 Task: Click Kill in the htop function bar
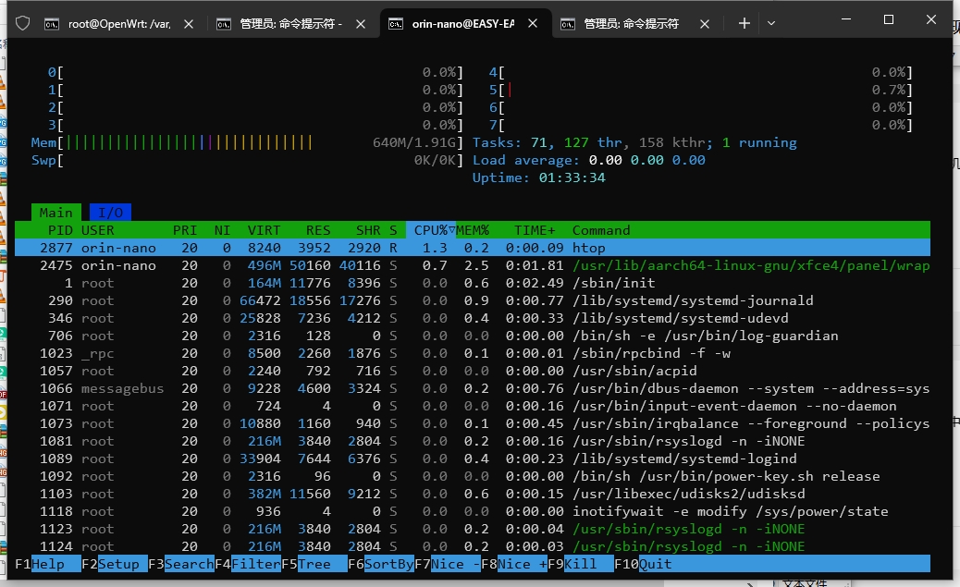[586, 564]
